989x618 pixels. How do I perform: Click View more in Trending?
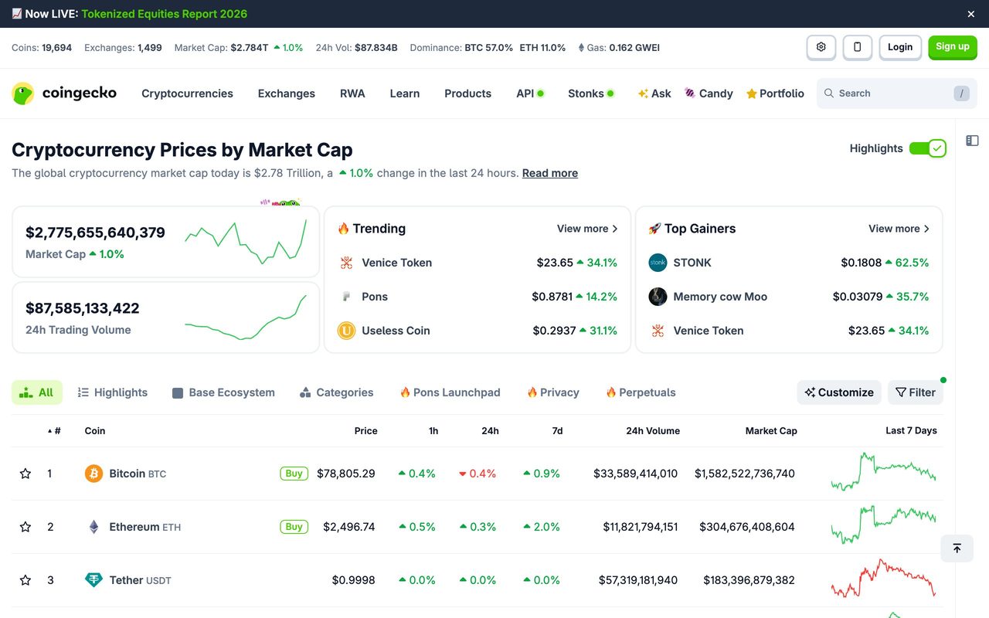click(x=587, y=229)
